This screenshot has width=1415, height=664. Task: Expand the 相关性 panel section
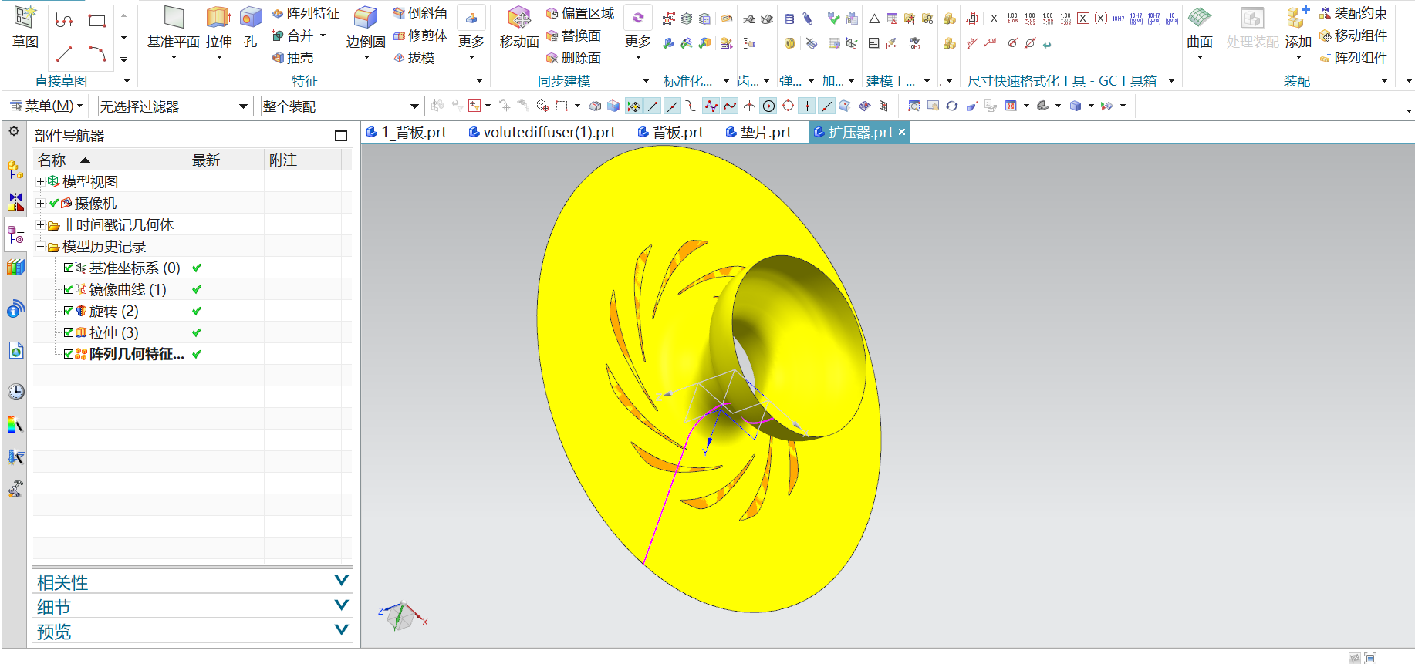click(x=192, y=581)
